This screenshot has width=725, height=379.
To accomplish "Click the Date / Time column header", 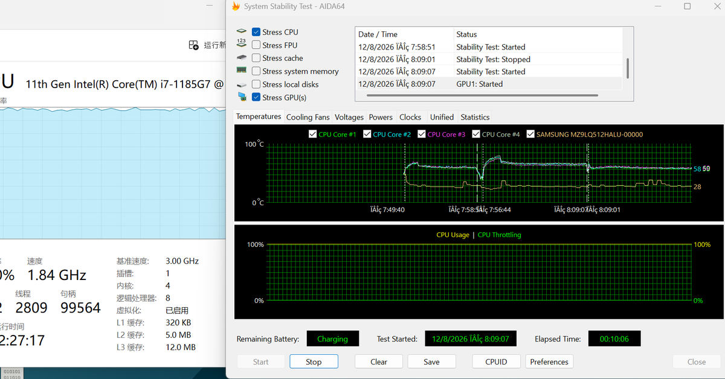I will [x=404, y=34].
